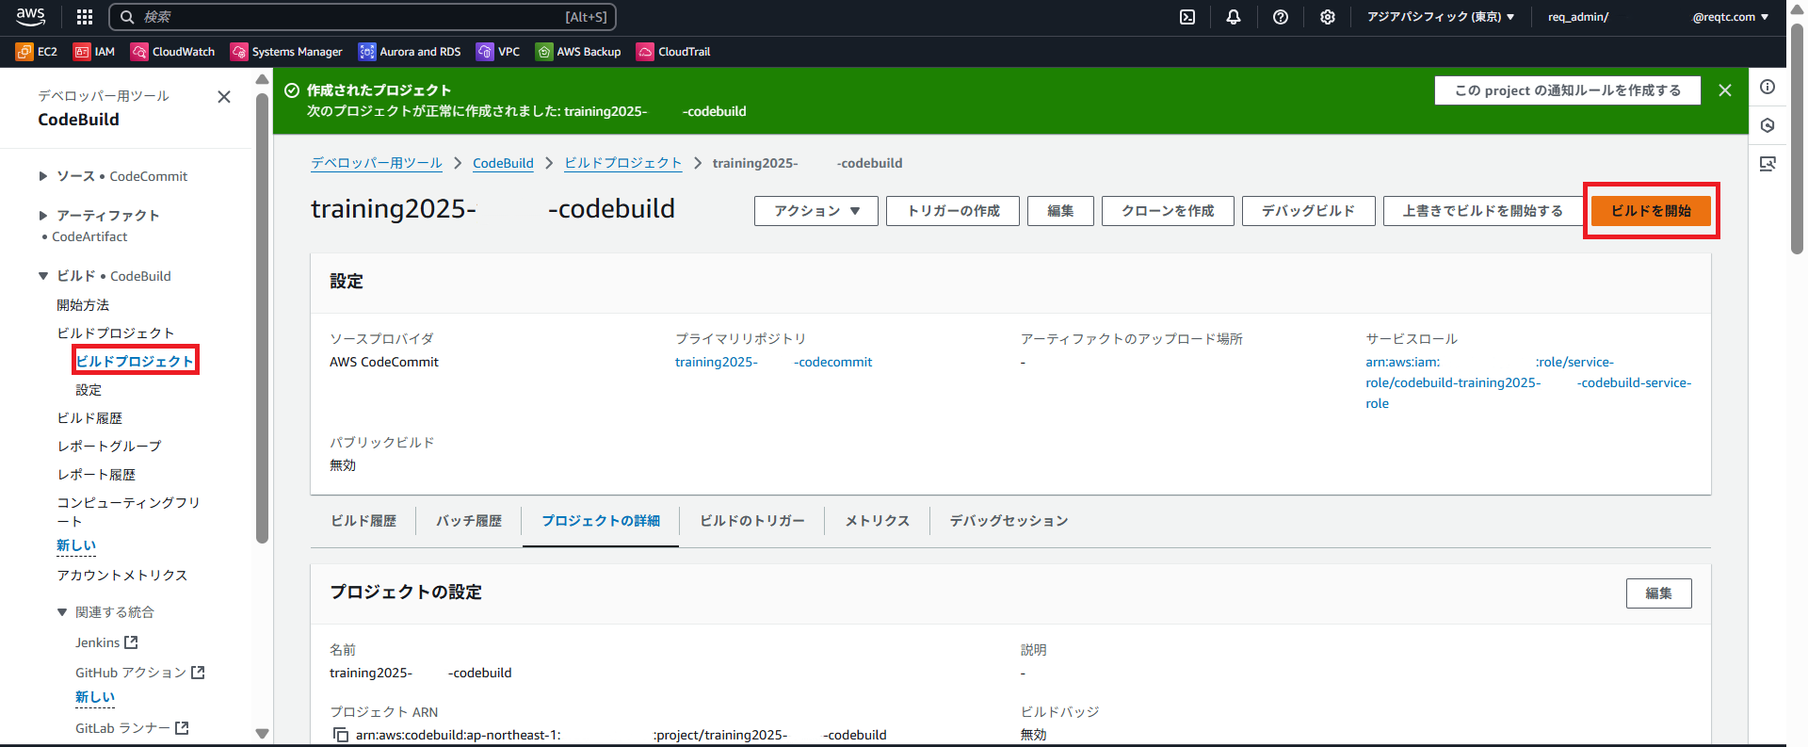Click トリガーの作成 button
1808x747 pixels.
point(953,211)
